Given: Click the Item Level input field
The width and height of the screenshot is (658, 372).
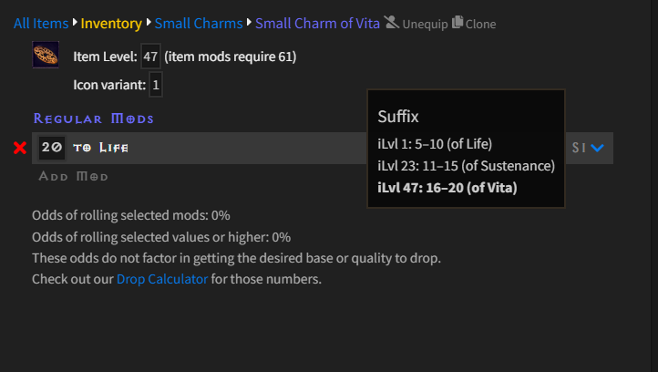Looking at the screenshot, I should (x=151, y=57).
